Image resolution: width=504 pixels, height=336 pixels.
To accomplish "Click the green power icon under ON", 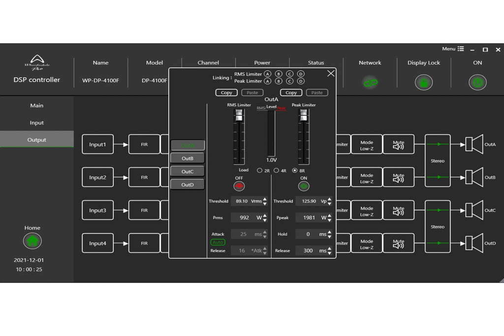I will pos(476,82).
